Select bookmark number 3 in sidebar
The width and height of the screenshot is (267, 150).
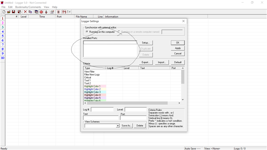tap(3, 27)
